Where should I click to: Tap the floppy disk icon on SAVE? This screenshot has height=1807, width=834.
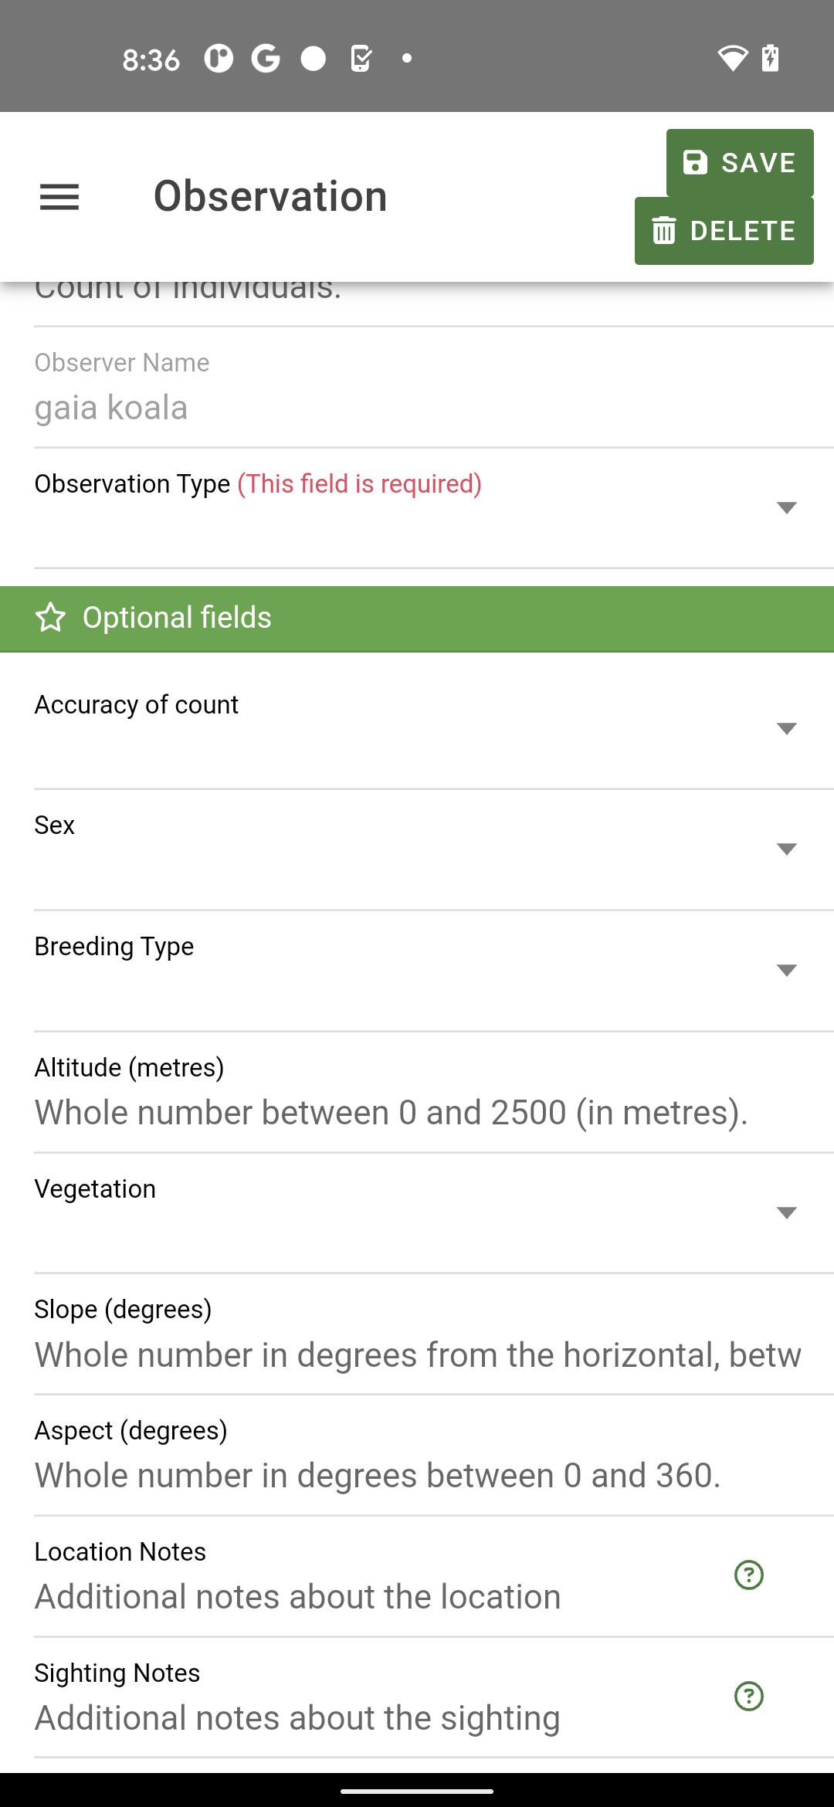(x=696, y=163)
